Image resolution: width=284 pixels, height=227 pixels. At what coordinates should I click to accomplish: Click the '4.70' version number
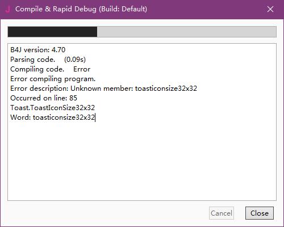tap(59, 50)
